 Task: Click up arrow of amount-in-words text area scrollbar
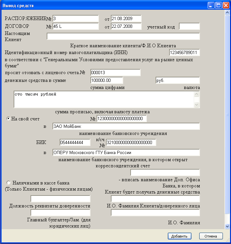[197, 94]
